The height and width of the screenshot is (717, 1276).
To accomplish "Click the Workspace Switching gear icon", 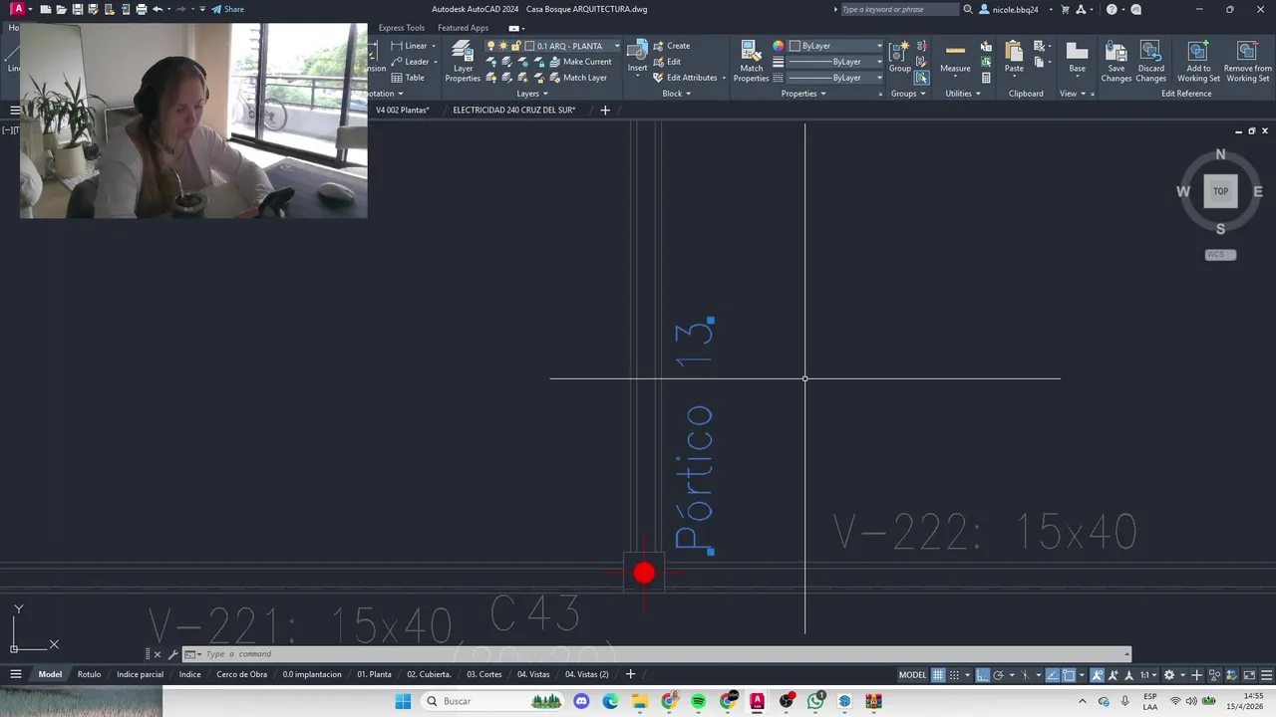I will coord(1169,674).
